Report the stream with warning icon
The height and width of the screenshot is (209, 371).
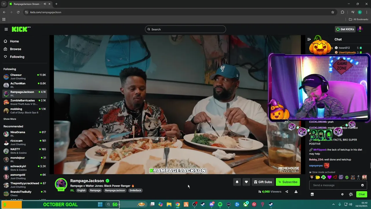[296, 192]
